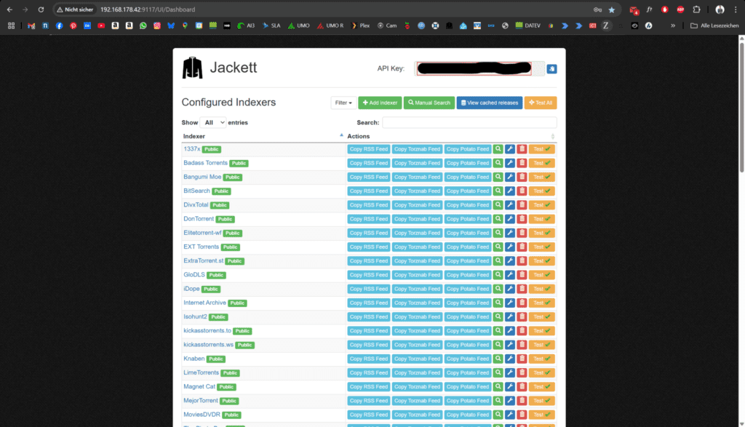Edit Magnet Cat settings with wrench
This screenshot has width=745, height=427.
point(510,386)
